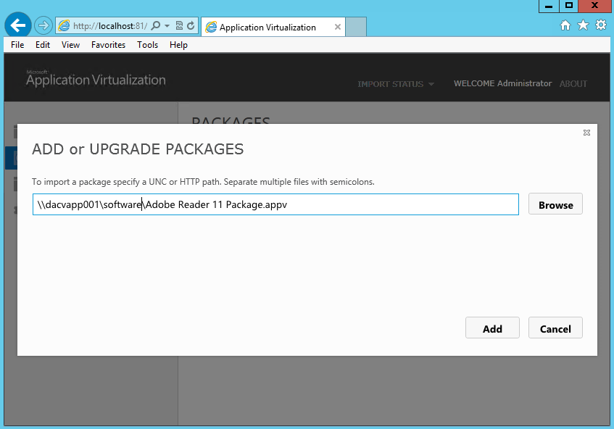Click WELCOME Administrator text in header
The height and width of the screenshot is (429, 614).
click(503, 83)
